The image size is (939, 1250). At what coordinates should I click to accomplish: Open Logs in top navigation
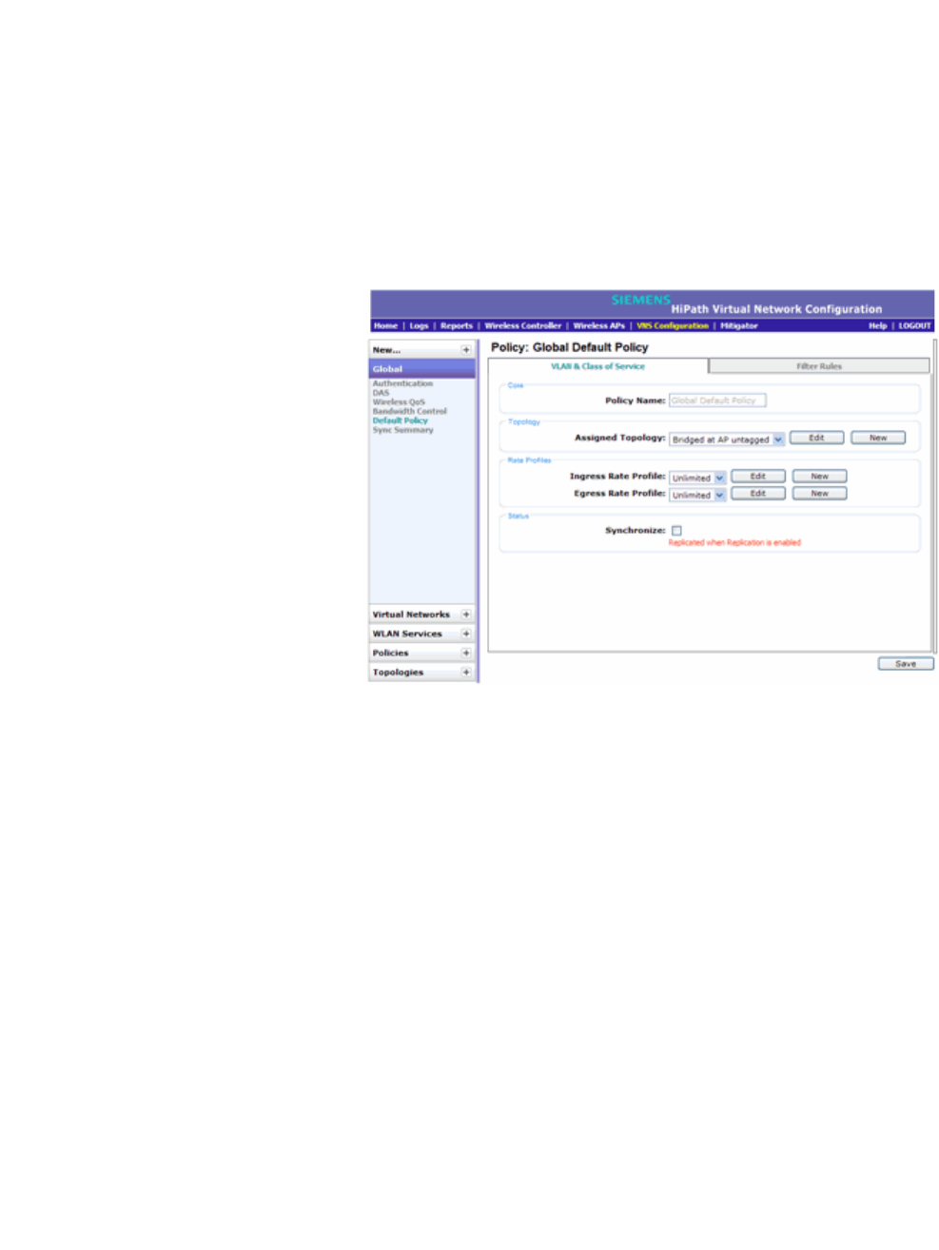pyautogui.click(x=419, y=325)
